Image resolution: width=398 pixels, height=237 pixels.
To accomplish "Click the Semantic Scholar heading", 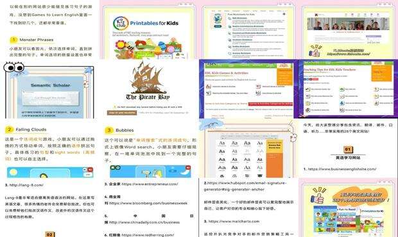I will tap(50, 85).
